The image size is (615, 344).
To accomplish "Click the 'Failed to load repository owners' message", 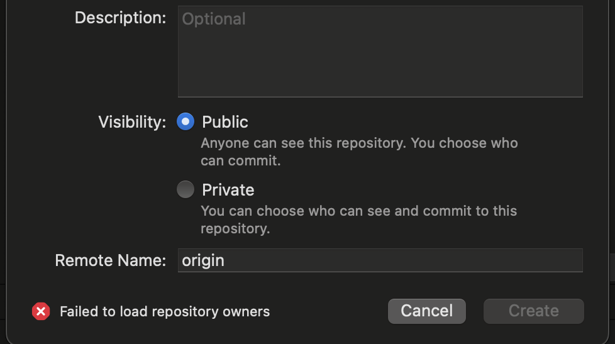I will [164, 311].
